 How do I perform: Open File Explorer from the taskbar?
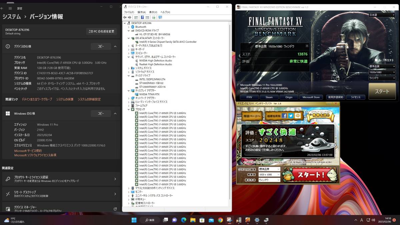coord(193,220)
